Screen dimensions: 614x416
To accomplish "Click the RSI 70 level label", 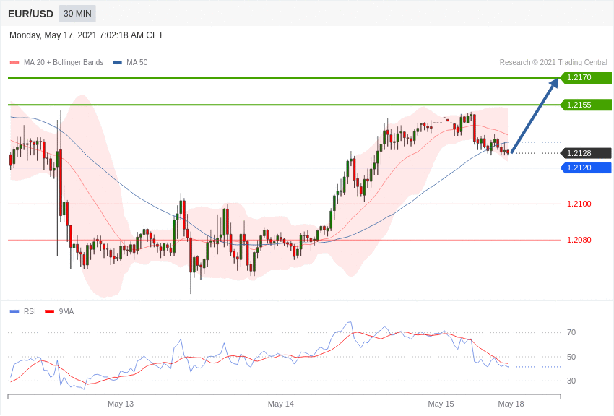I will pos(571,332).
